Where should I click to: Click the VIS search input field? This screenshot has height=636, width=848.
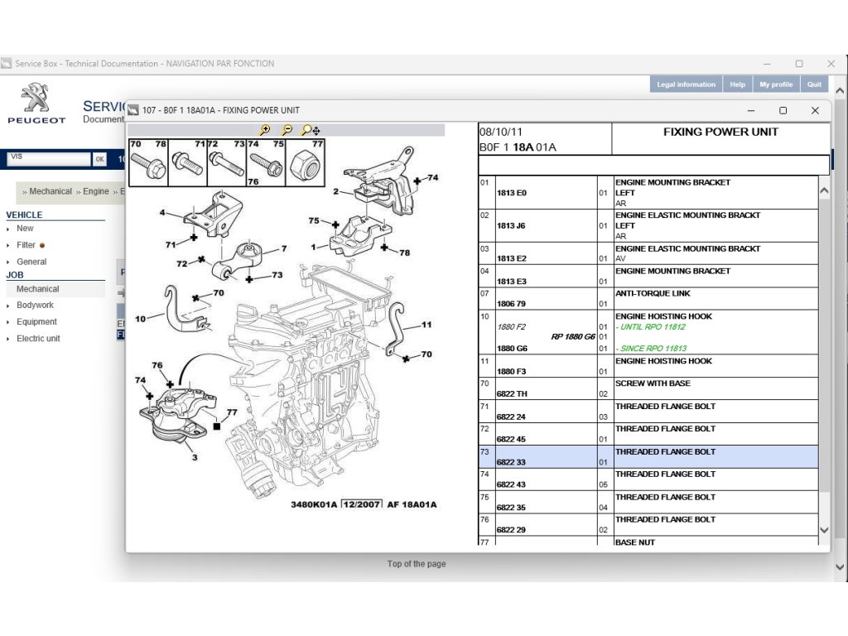point(48,158)
